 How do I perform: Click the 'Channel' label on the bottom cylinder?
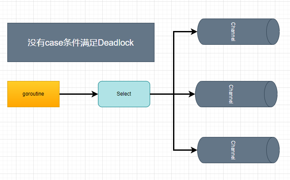tap(233, 150)
